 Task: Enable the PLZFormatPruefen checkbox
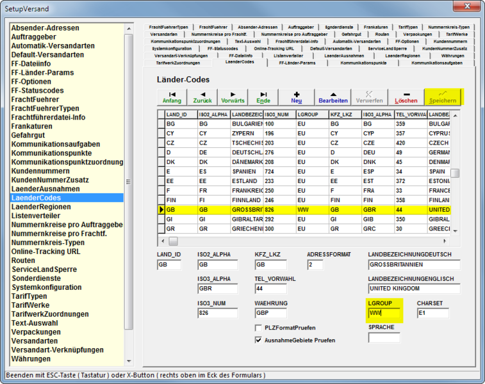click(x=259, y=328)
